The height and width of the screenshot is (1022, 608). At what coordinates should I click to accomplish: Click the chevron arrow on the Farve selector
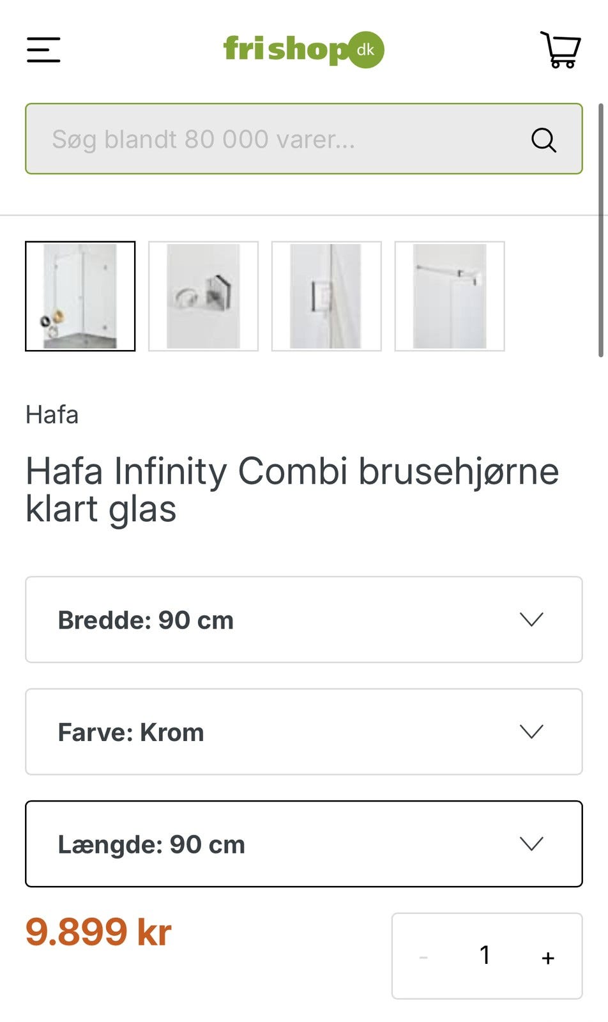531,731
